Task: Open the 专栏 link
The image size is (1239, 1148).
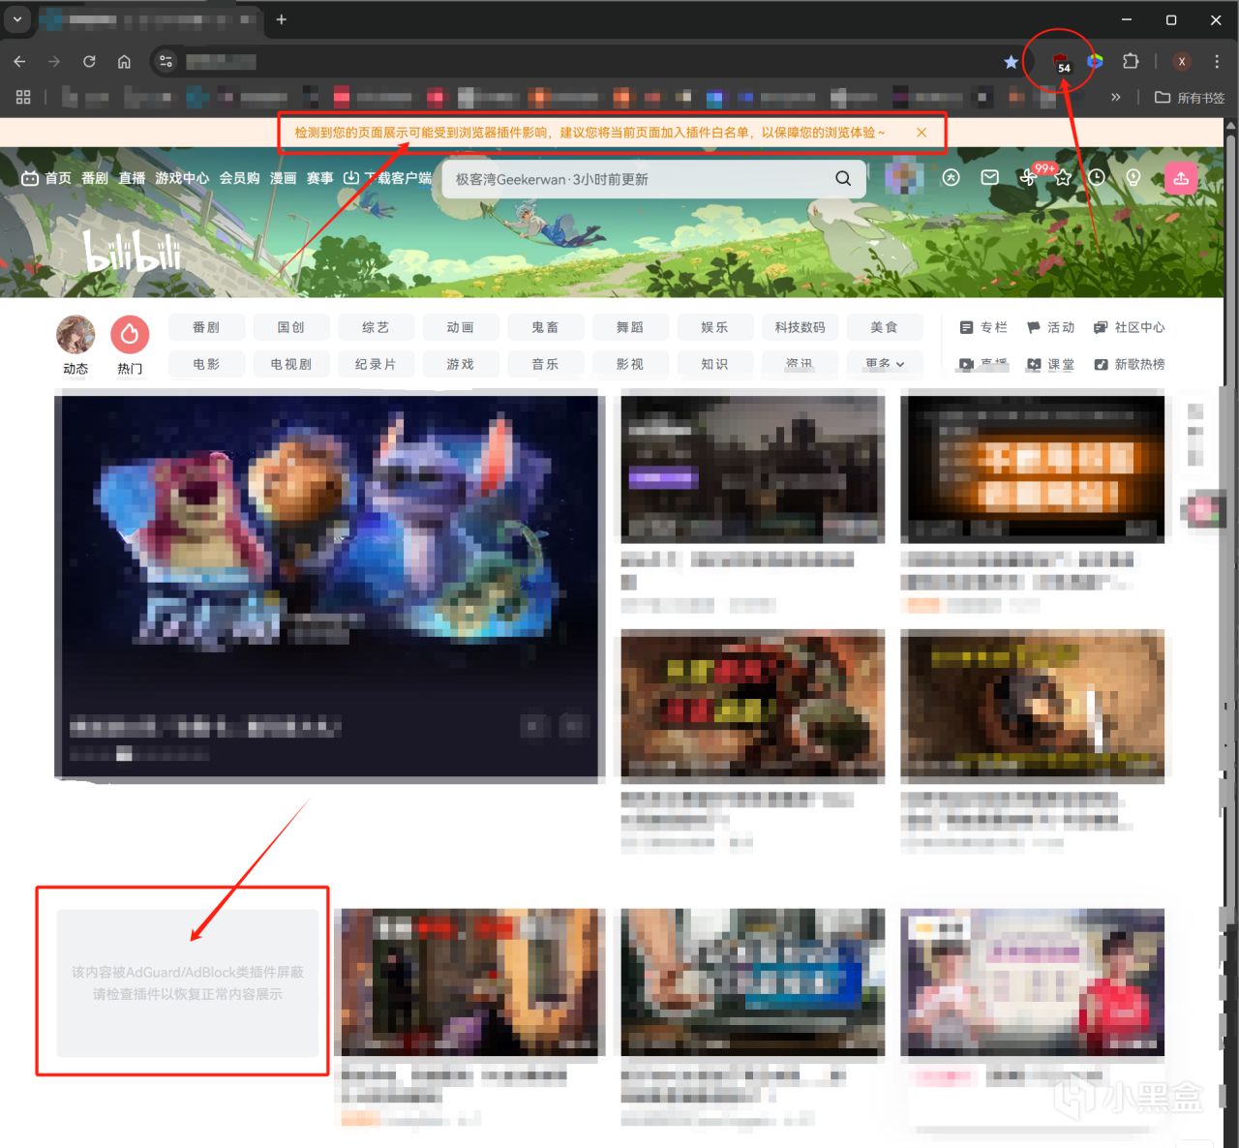Action: click(x=983, y=327)
